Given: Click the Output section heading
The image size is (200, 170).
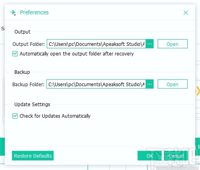Looking at the screenshot, I should click(x=22, y=32).
